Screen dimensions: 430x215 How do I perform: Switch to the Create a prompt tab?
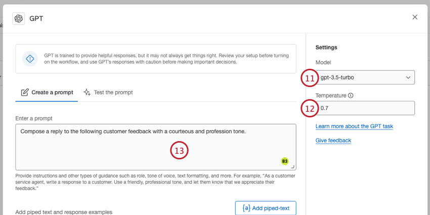pos(47,93)
